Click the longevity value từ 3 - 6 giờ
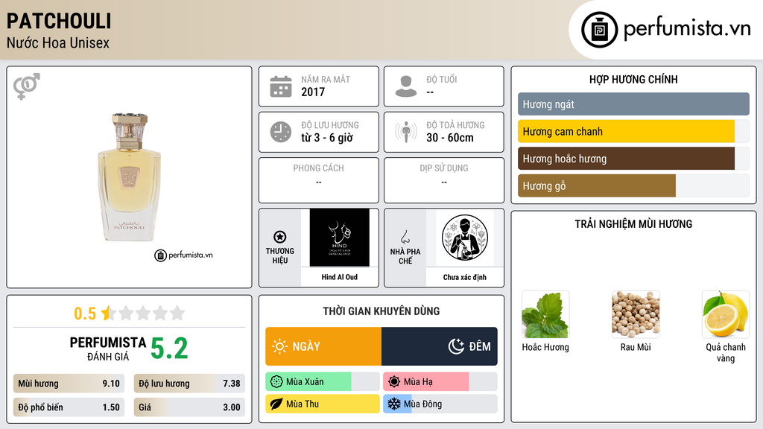The width and height of the screenshot is (763, 429). 327,138
